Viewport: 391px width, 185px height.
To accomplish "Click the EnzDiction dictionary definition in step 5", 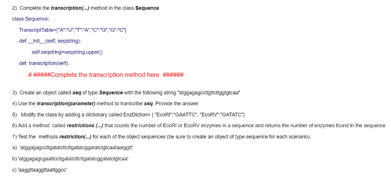I will pyautogui.click(x=184, y=115).
